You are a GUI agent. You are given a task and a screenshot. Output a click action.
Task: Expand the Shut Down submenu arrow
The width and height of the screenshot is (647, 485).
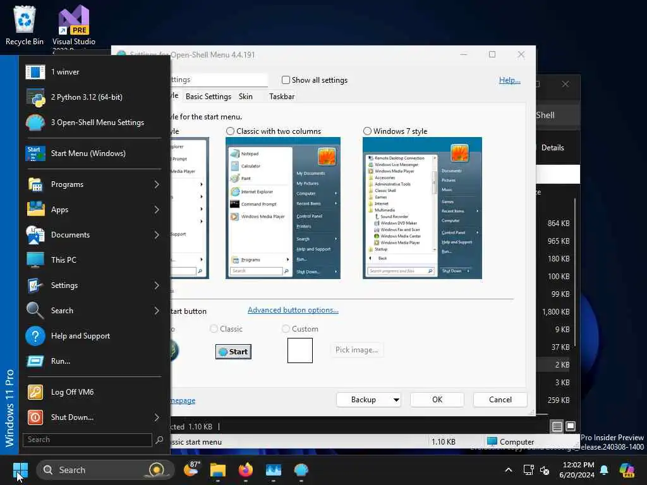(157, 417)
